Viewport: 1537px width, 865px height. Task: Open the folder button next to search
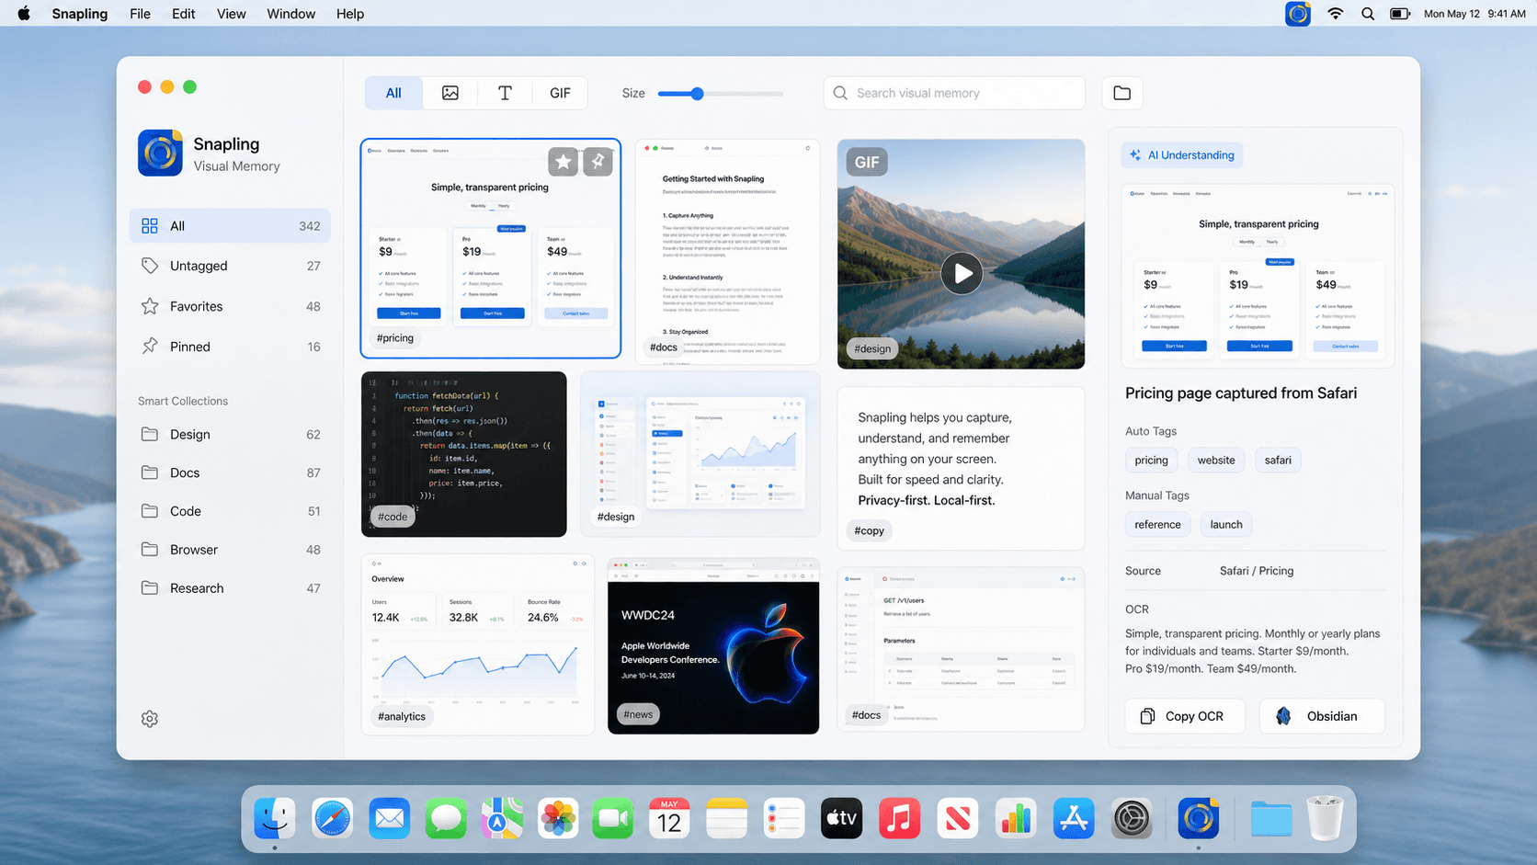[x=1122, y=93]
